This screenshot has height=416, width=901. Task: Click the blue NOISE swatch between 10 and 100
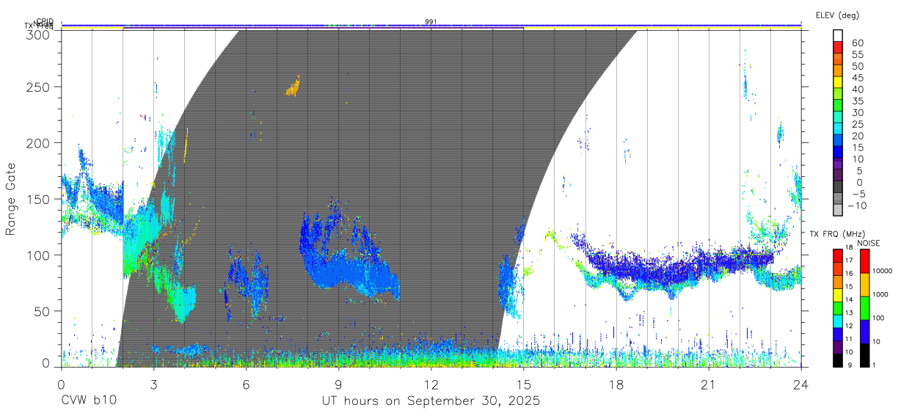[x=864, y=331]
